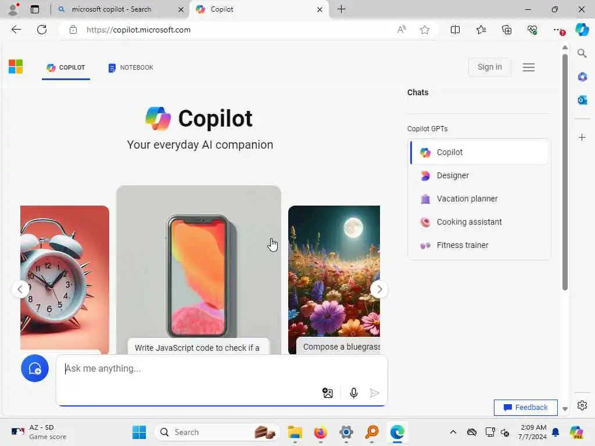
Task: Toggle the split screen icon
Action: click(455, 30)
